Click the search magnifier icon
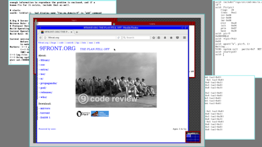262x147 pixels. coord(124,38)
